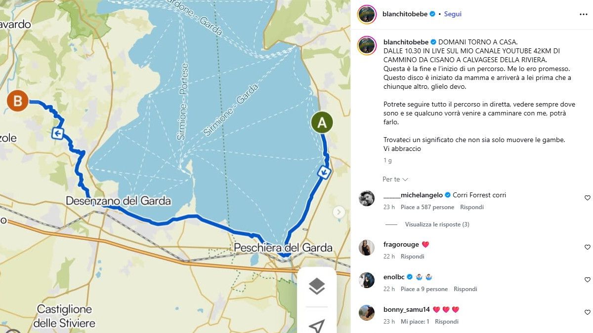
Task: Like the comment by bonny_samu14
Action: point(587,312)
